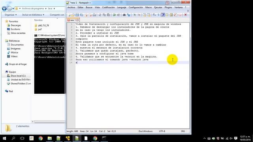
Task: Click UTF-8 encoding in status bar
Action: coord(162,131)
